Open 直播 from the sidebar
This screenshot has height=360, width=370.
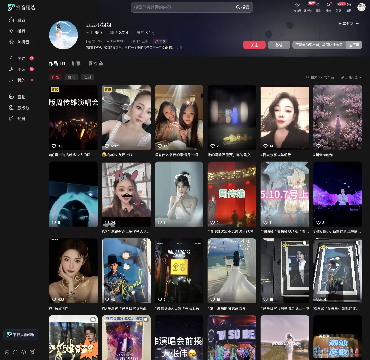(17, 97)
